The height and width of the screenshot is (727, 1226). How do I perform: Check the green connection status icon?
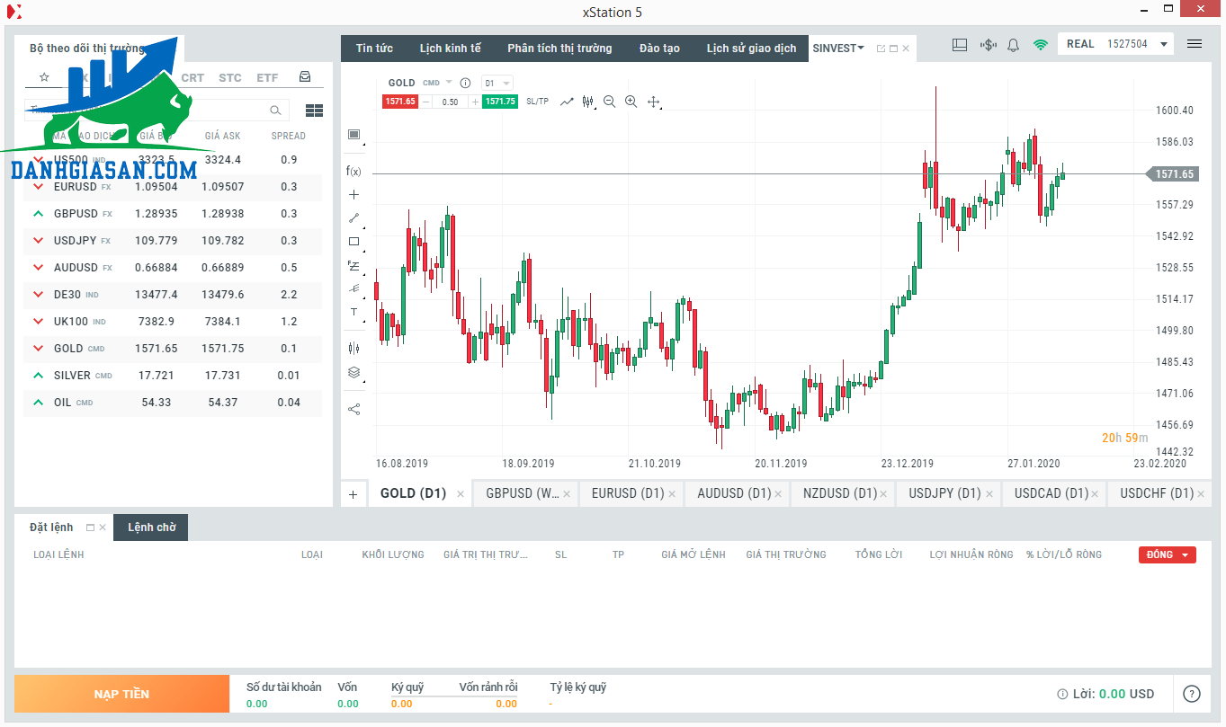(1041, 44)
